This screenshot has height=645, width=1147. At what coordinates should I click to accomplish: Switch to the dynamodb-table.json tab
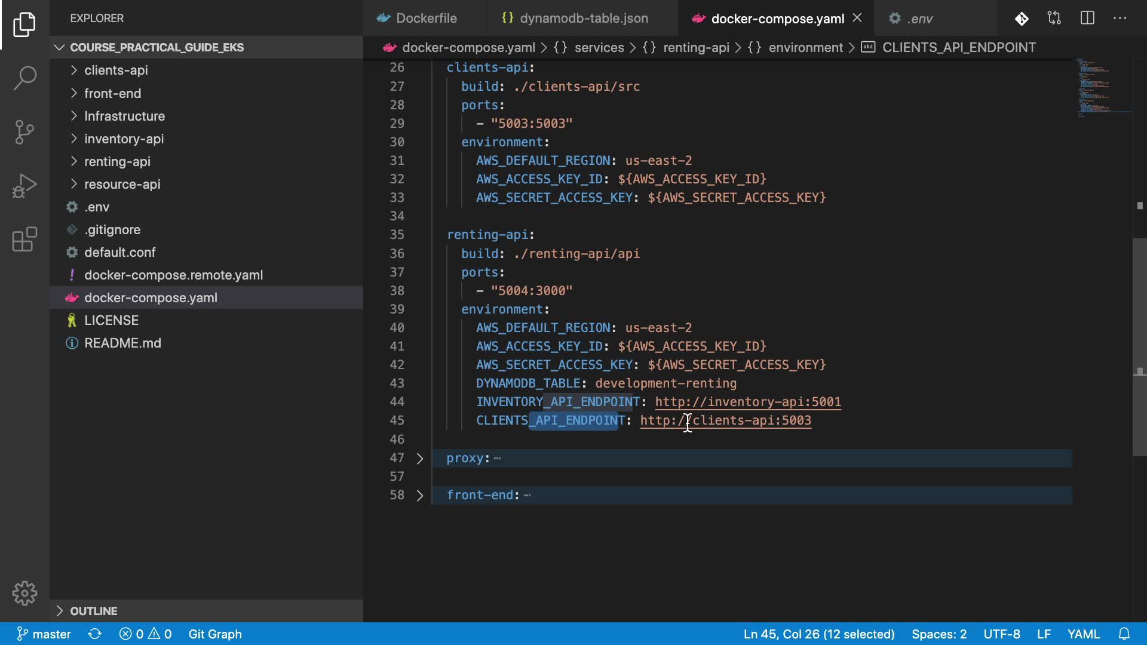583,19
